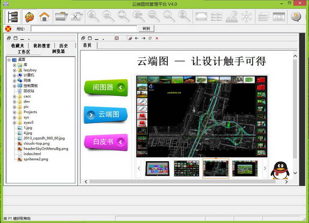This screenshot has width=309, height=223.
Task: Click the Internet Explorer browser toolbar icon
Action: [x=29, y=17]
